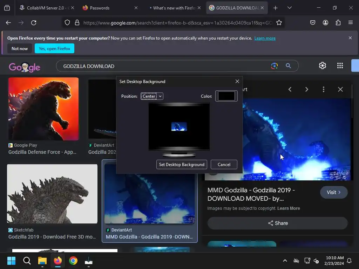This screenshot has width=359, height=269.
Task: Show hidden system tray icons
Action: (285, 261)
